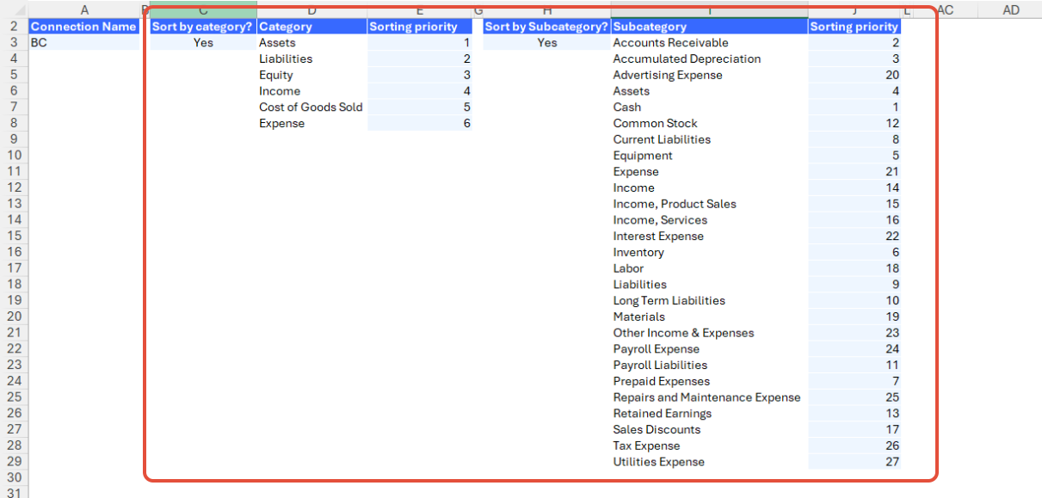Click the Equipment subcategory cell
Viewport: 1042px width, 498px height.
coord(709,155)
